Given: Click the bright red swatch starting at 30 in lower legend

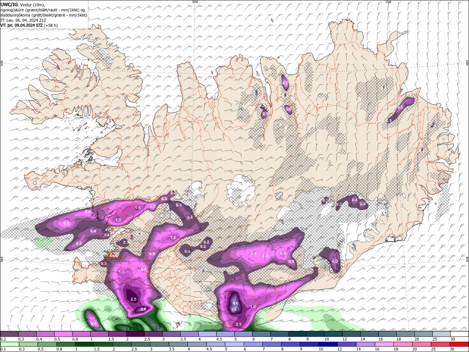Looking at the screenshot, I should tap(459, 344).
